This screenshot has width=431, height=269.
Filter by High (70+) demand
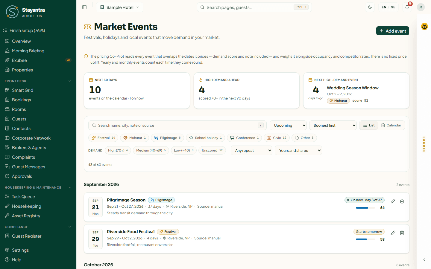click(118, 150)
